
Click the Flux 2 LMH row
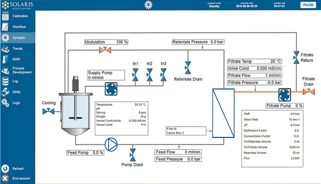point(272,158)
